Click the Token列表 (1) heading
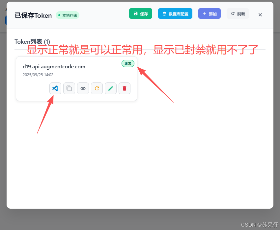 32,42
